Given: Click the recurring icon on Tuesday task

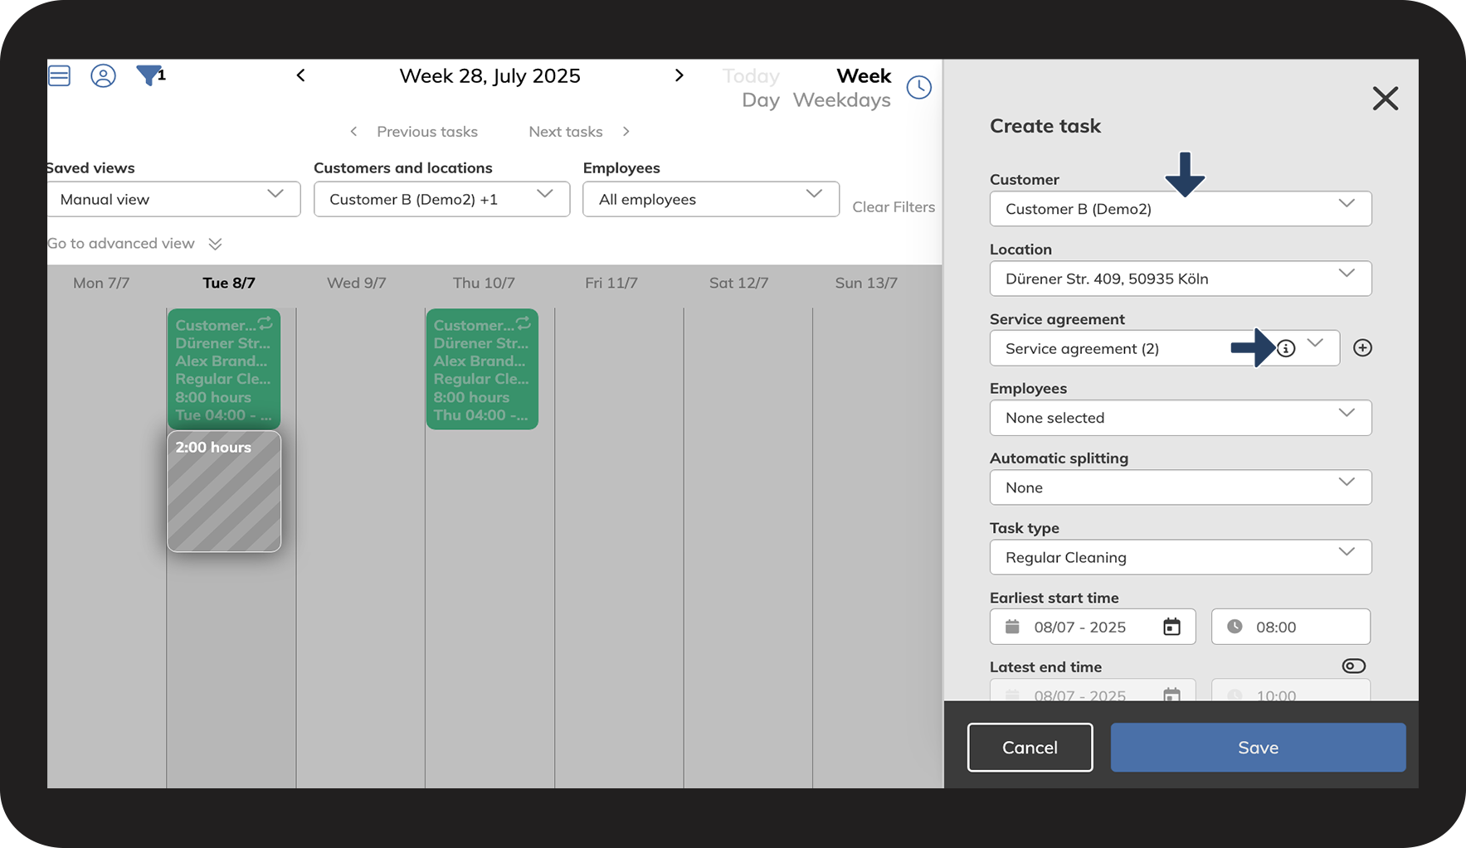Looking at the screenshot, I should (x=265, y=322).
